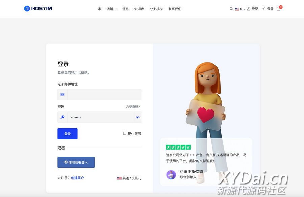Click the blue 登录 button
304x197 pixels.
pyautogui.click(x=68, y=134)
